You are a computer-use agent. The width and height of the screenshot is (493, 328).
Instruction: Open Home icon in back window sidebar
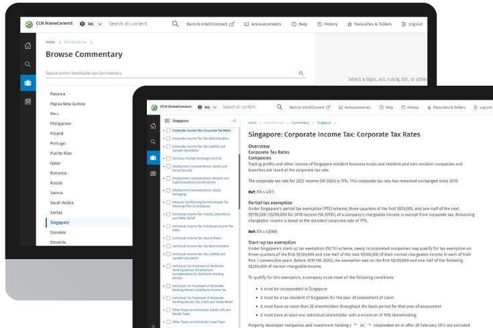pyautogui.click(x=28, y=46)
